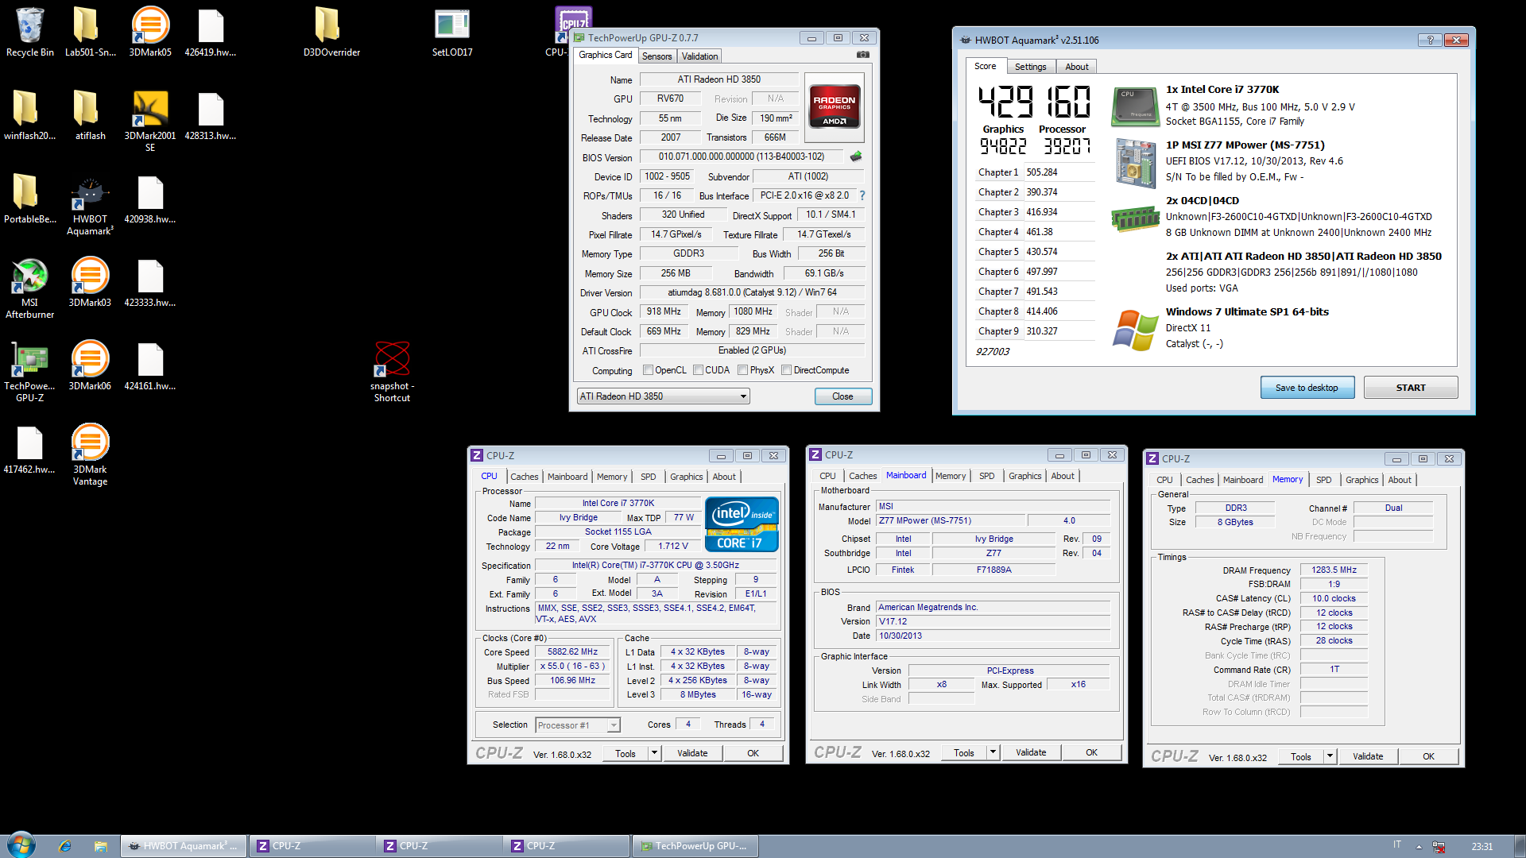The width and height of the screenshot is (1526, 858).
Task: Open the 426419.hw file on the desktop
Action: (x=211, y=32)
